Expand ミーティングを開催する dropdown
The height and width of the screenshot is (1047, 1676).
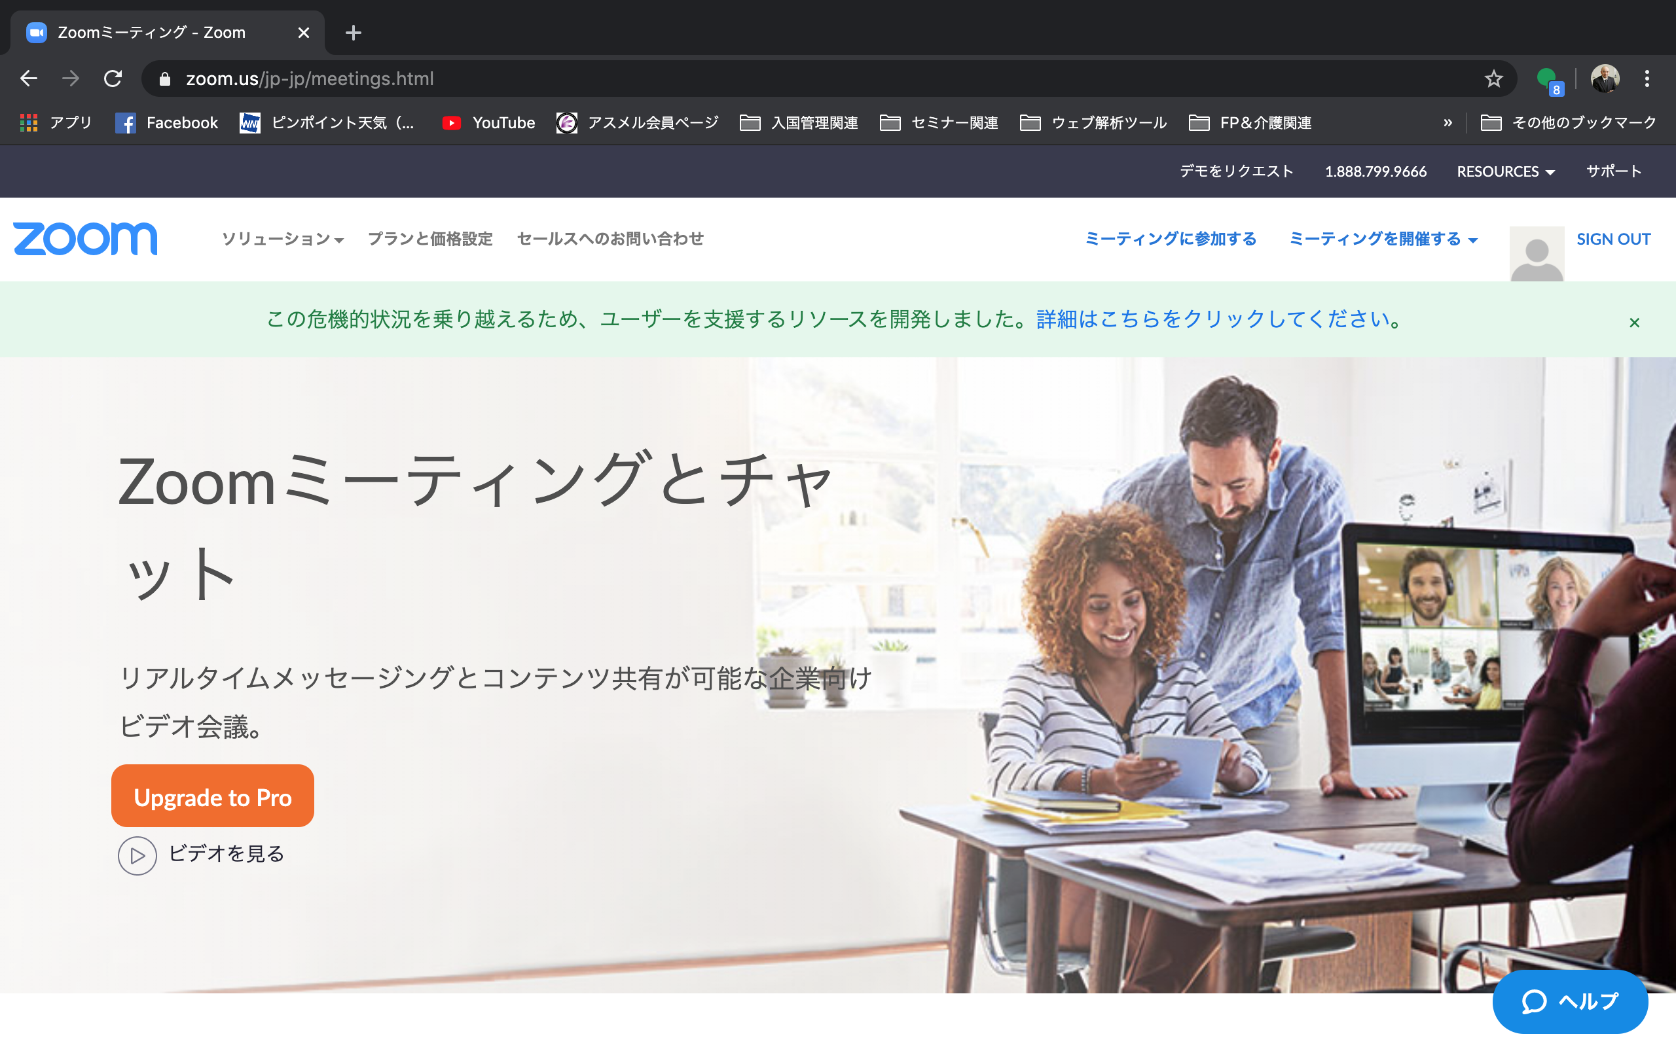pyautogui.click(x=1383, y=239)
